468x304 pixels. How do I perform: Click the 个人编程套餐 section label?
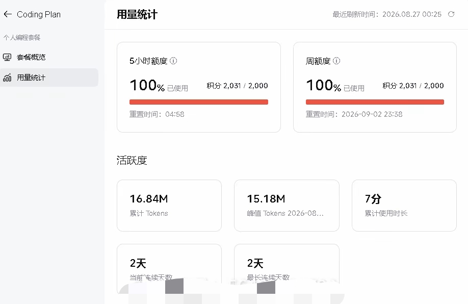point(22,38)
